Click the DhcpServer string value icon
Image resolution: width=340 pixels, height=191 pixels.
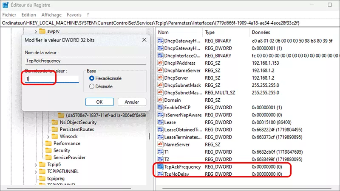coord(161,78)
